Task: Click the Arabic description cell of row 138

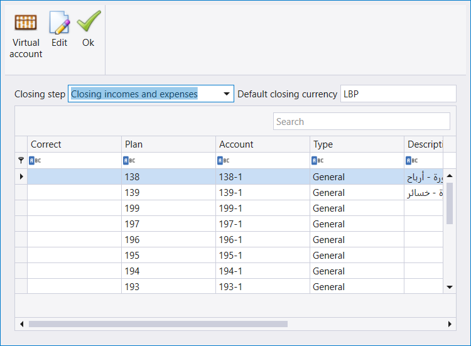Action: 423,176
